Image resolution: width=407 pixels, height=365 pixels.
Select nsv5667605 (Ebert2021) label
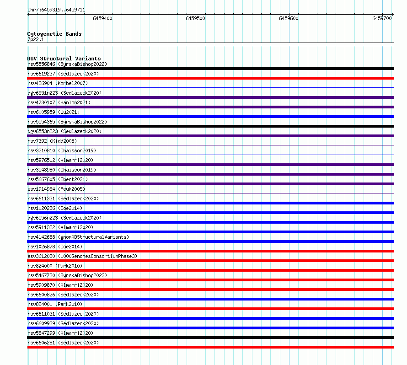(58, 179)
